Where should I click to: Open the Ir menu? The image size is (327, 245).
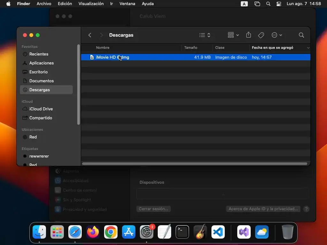pos(111,4)
